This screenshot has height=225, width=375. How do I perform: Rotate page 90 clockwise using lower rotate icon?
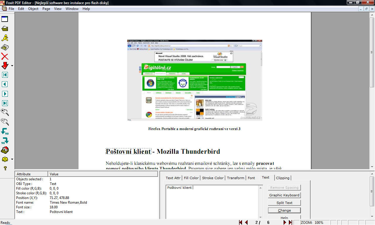(5, 141)
